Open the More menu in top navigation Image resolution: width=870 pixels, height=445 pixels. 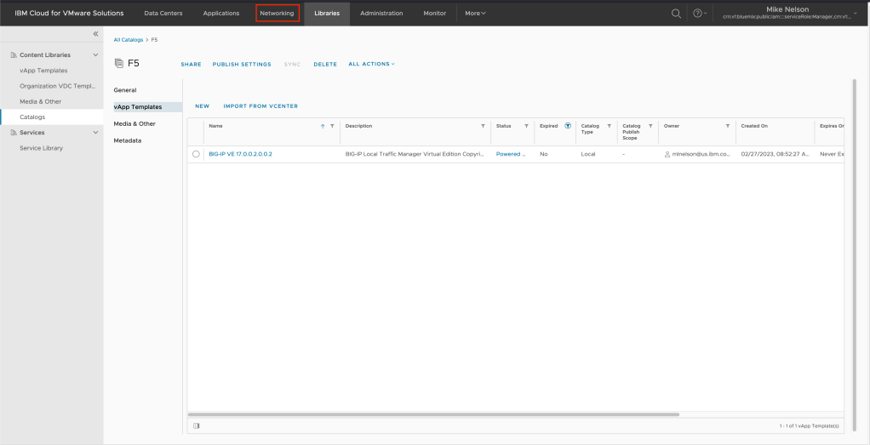[x=475, y=13]
